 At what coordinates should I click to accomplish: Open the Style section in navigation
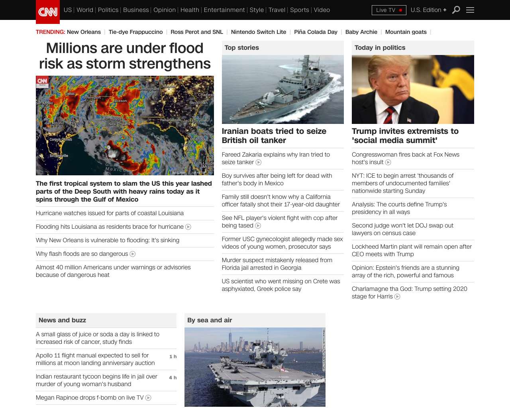[x=257, y=10]
